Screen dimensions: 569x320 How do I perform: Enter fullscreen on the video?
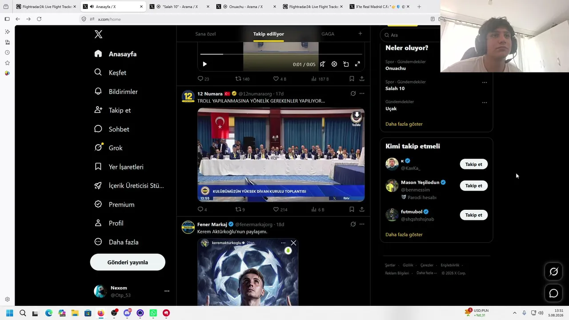click(357, 64)
